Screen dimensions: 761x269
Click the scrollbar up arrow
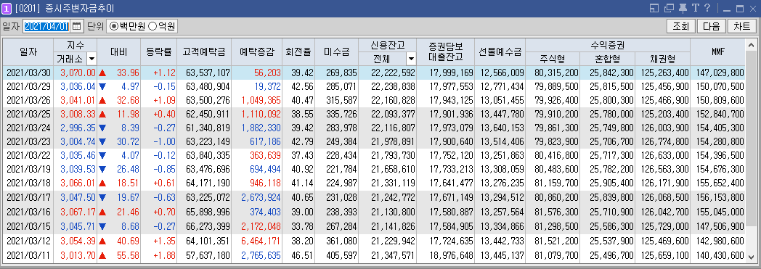click(752, 44)
